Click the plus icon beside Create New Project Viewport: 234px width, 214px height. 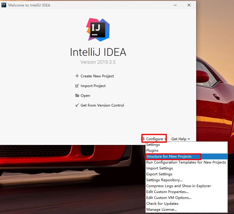[x=77, y=76]
